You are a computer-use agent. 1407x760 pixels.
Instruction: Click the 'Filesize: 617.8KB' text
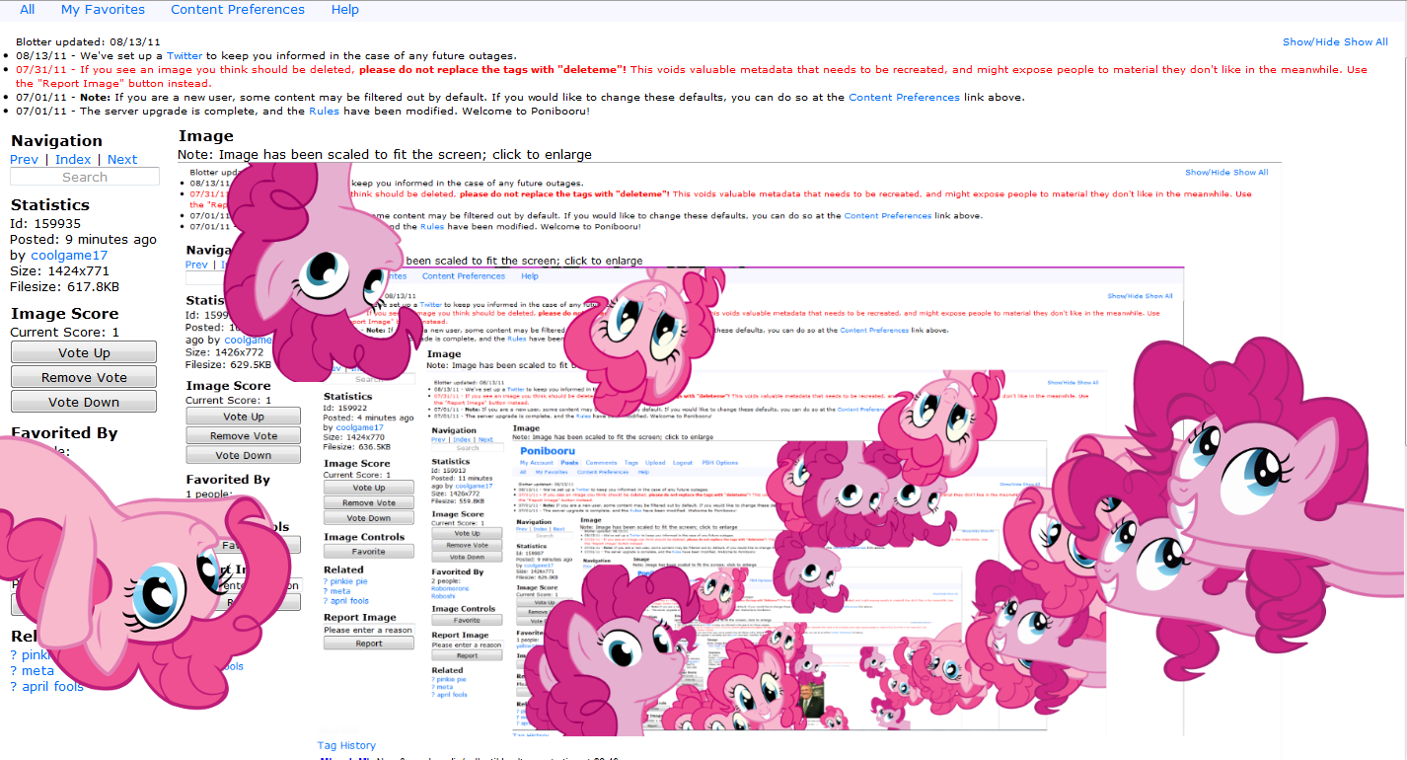click(64, 286)
